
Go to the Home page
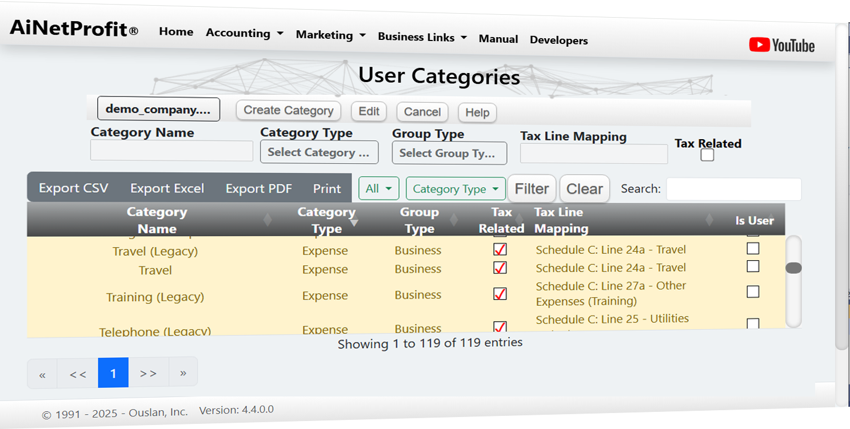tap(176, 32)
